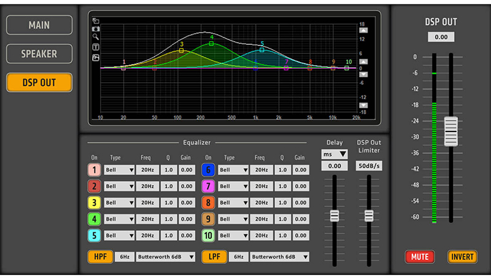Screen dimensions: 491x280
Task: Open band 5 Type dropdown
Action: click(119, 236)
